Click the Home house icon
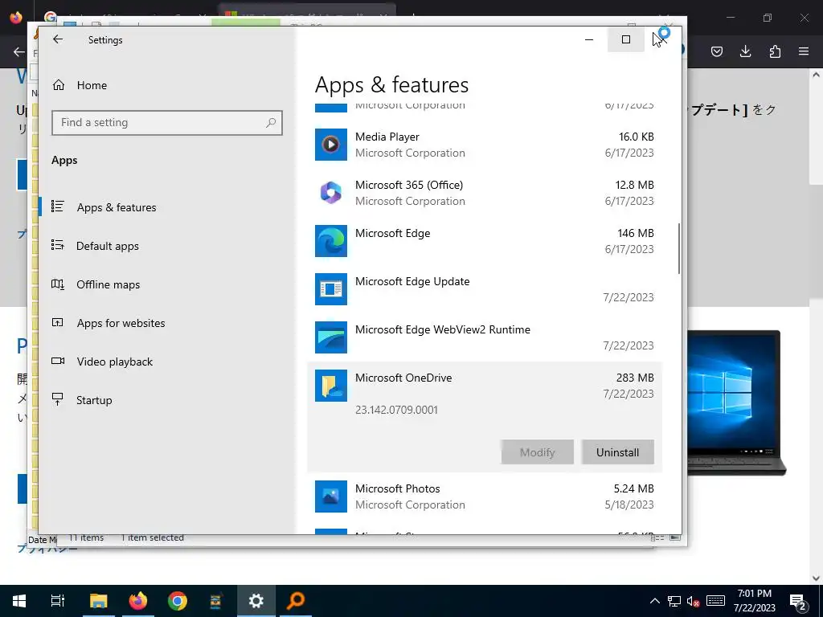823x617 pixels. coord(58,84)
